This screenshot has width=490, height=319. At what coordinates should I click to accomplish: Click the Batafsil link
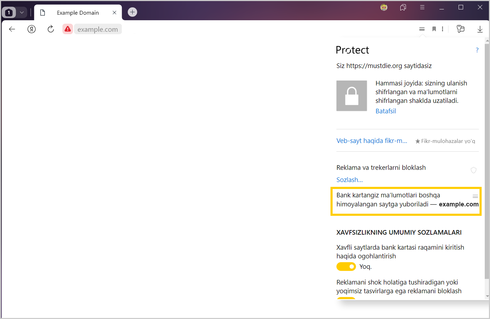click(x=386, y=111)
